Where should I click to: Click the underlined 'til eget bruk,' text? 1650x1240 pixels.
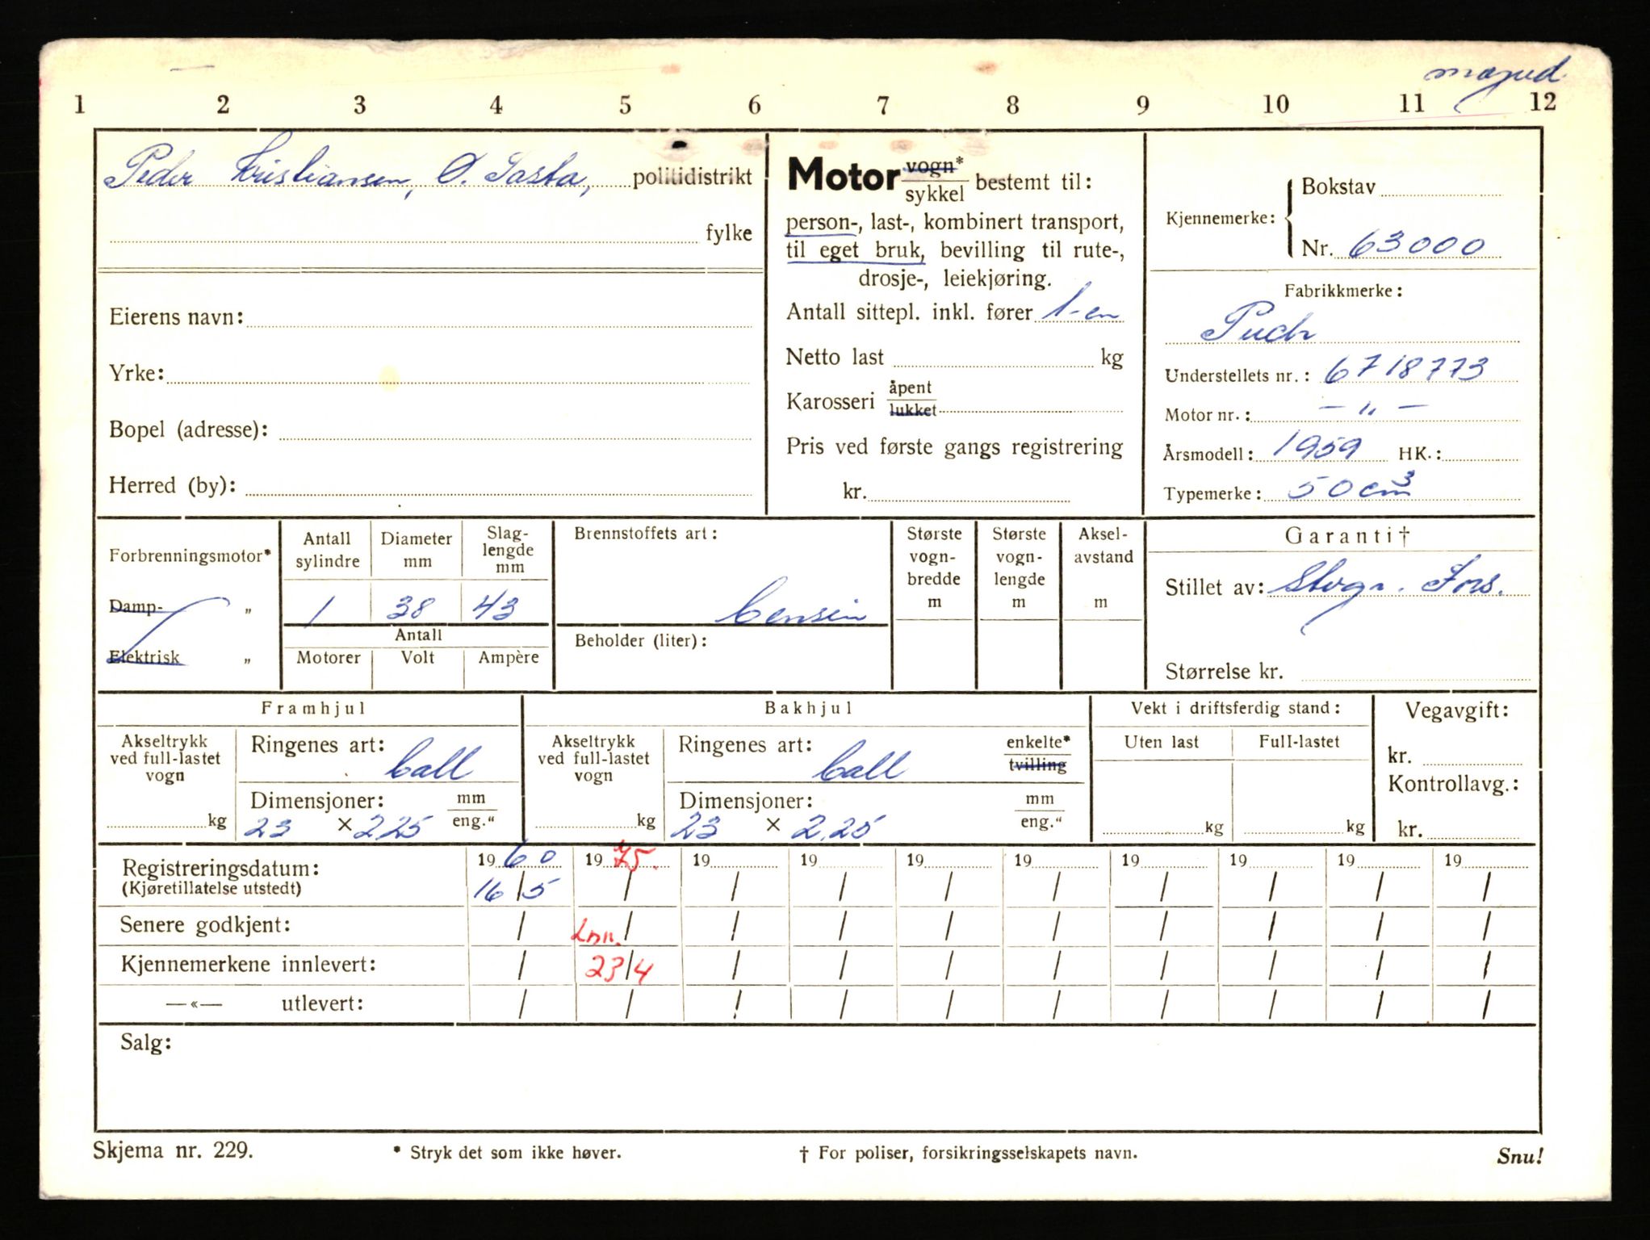pos(856,250)
